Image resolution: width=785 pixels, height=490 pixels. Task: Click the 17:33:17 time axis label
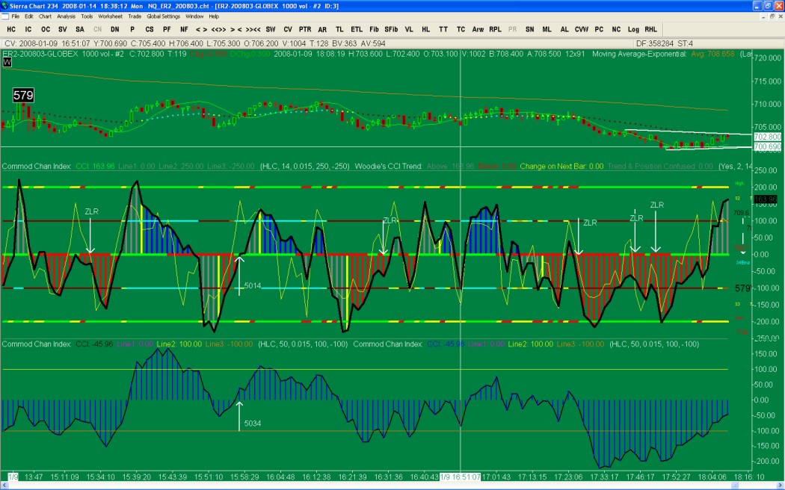click(x=604, y=477)
